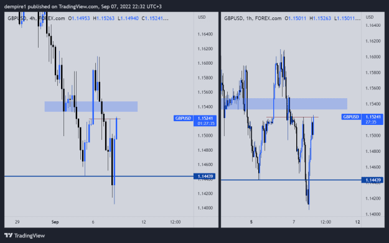Click the USD currency label on 1h chart
Image resolution: width=389 pixels, height=243 pixels.
point(370,17)
